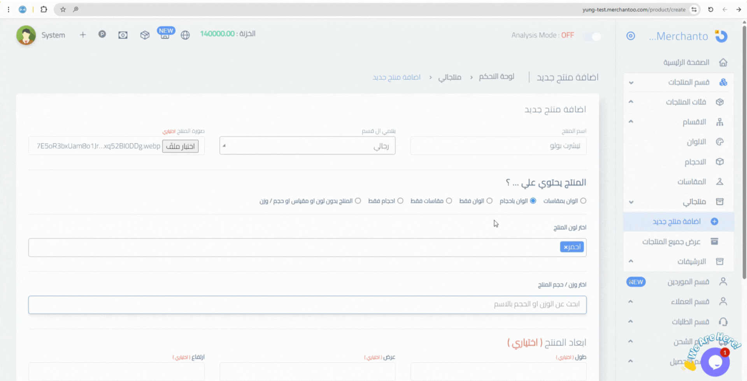Collapse the منتجاتي chevron
This screenshot has height=381, width=747.
pyautogui.click(x=631, y=202)
